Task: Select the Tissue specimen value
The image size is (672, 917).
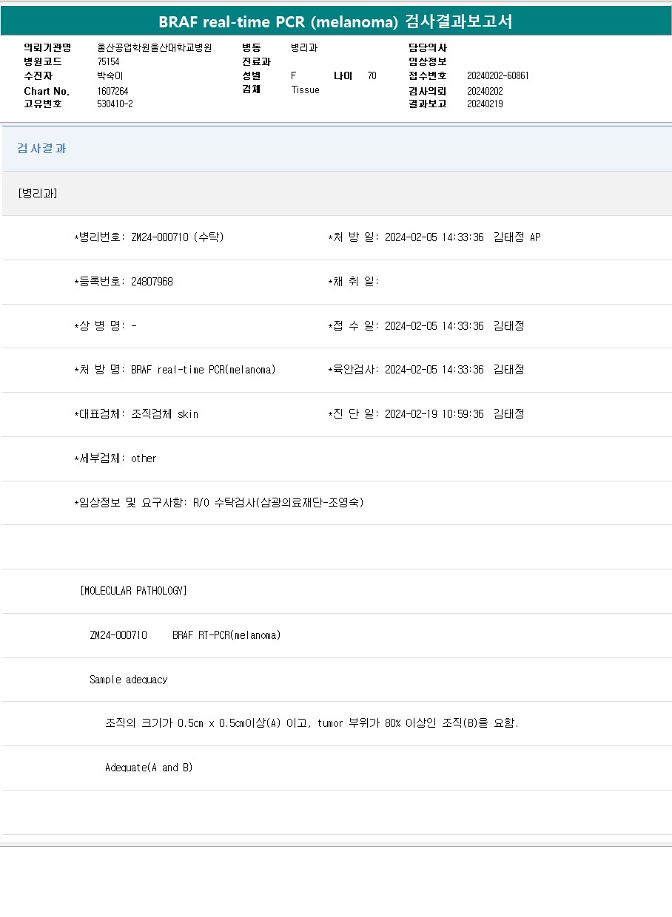Action: click(306, 89)
